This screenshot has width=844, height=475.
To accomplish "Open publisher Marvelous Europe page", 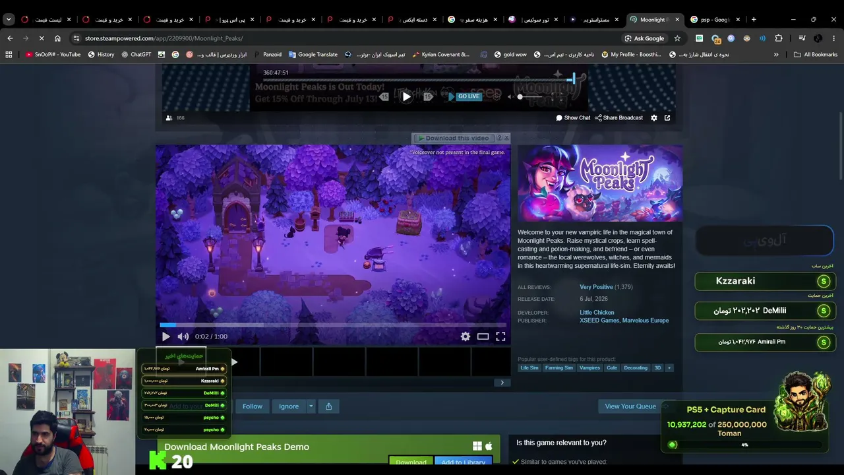I will 646,321.
